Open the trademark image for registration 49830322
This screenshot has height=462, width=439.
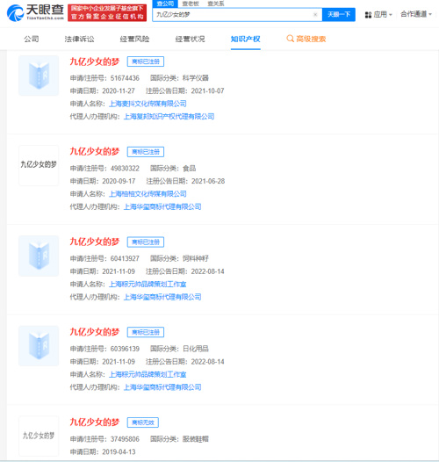39,166
